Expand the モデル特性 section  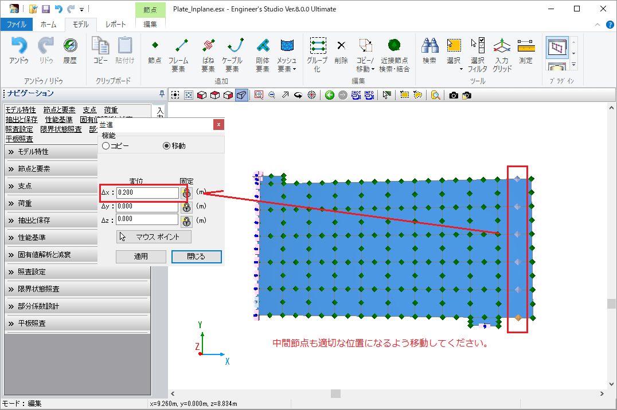pyautogui.click(x=51, y=152)
